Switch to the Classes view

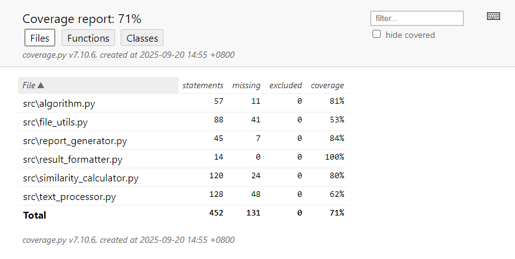142,38
